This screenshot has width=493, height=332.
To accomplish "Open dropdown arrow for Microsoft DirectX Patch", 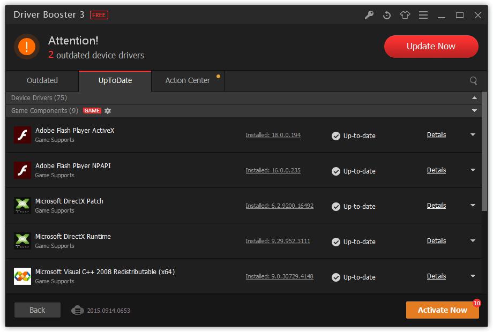I will point(473,206).
